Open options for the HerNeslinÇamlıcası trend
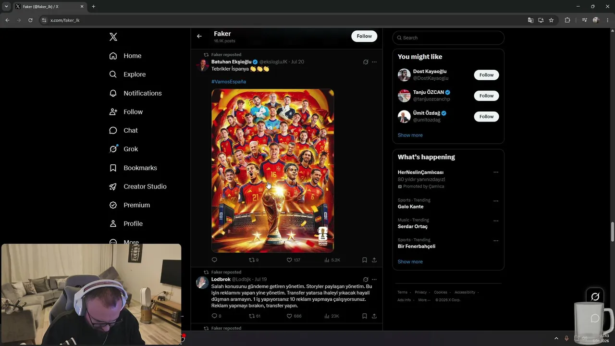Viewport: 615px width, 346px height. [496, 172]
